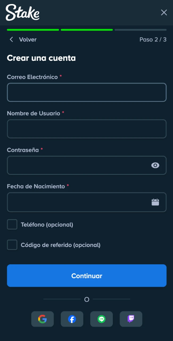Sign up using the Google icon
173x341 pixels.
[x=42, y=319]
